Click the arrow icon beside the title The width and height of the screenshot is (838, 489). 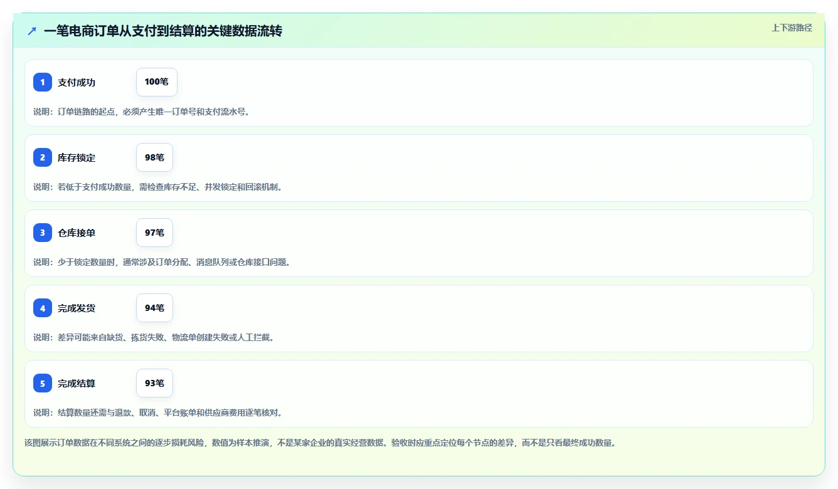(x=32, y=31)
